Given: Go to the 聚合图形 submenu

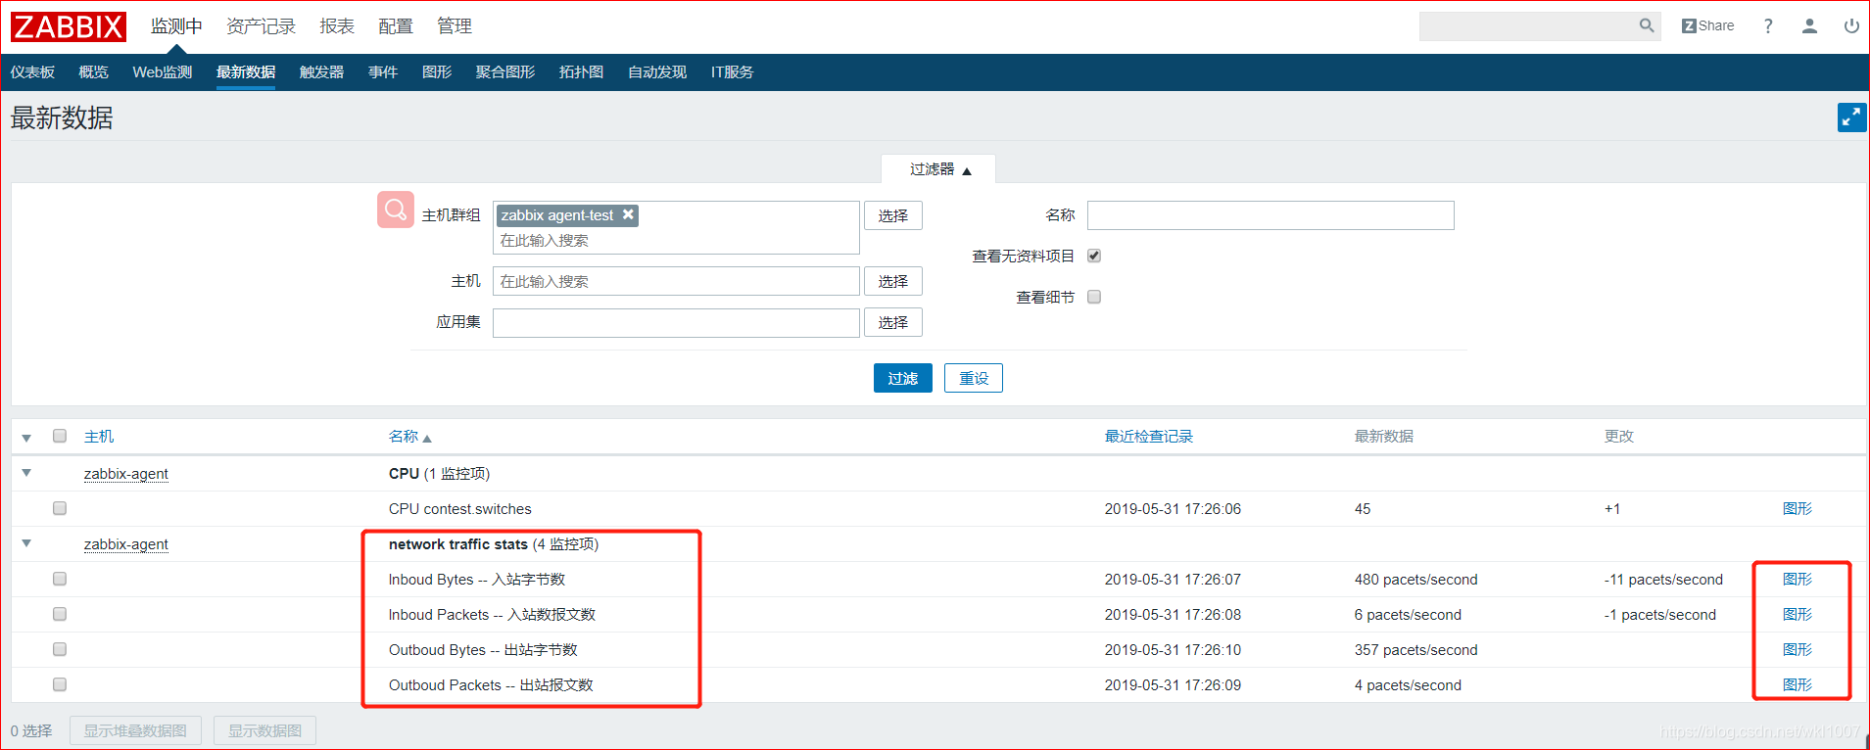Looking at the screenshot, I should [505, 72].
